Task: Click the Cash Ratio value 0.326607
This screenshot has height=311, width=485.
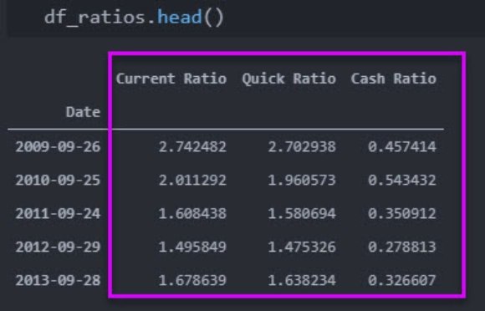Action: [402, 280]
